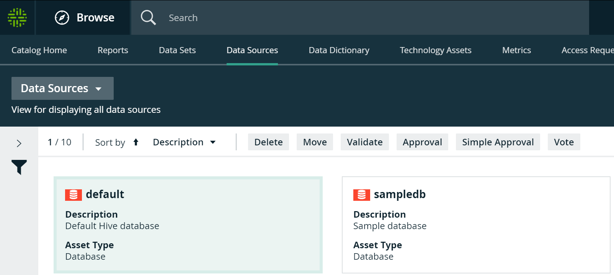Click the Simple Approval button
This screenshot has width=614, height=275.
(x=498, y=142)
